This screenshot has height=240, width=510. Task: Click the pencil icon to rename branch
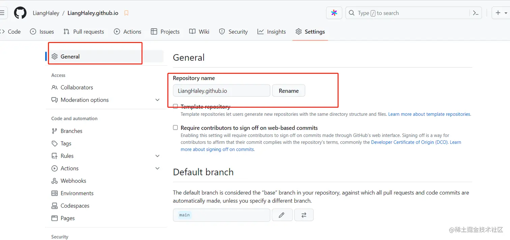[x=282, y=215]
